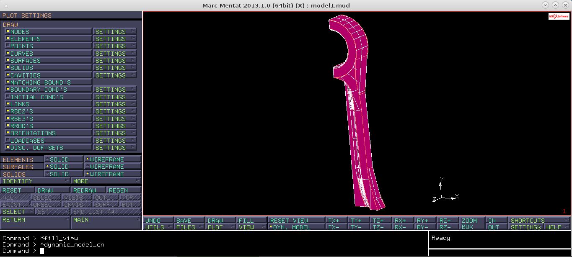Click FILL view button
Image resolution: width=572 pixels, height=257 pixels.
(252, 220)
